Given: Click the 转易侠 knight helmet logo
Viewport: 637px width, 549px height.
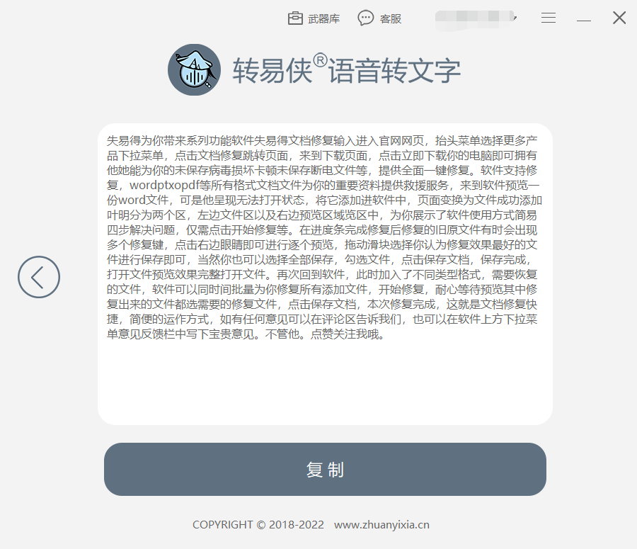Looking at the screenshot, I should [x=194, y=70].
